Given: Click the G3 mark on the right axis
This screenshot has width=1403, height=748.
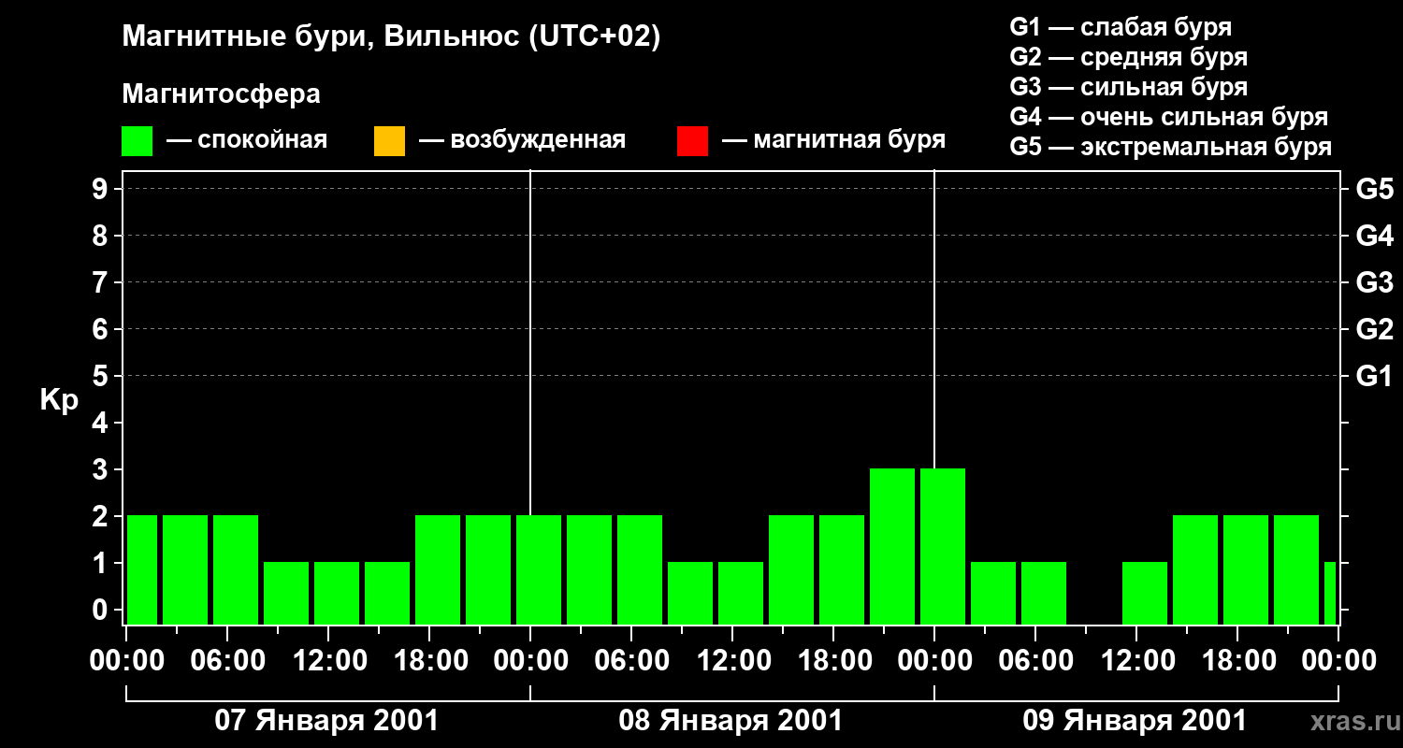Looking at the screenshot, I should (x=1375, y=282).
